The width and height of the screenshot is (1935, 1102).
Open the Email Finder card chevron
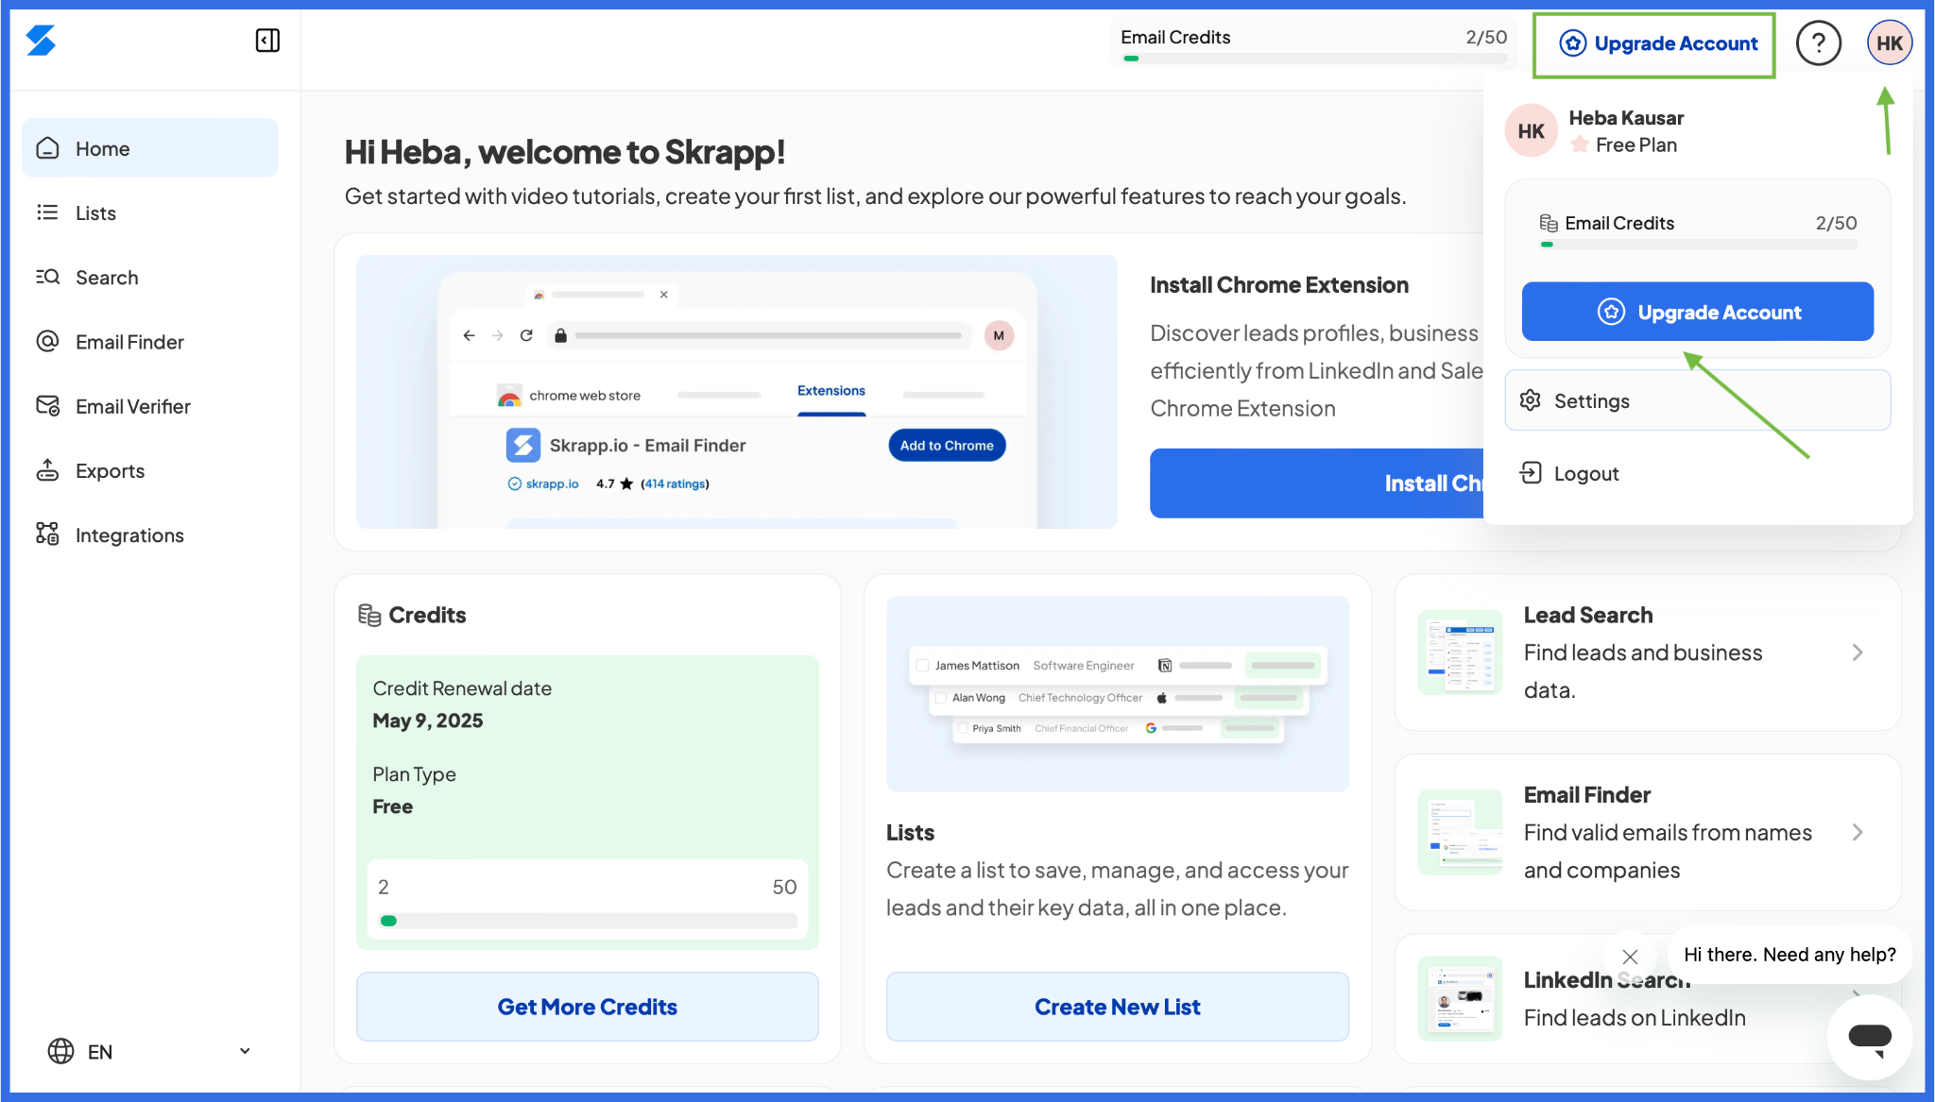coord(1857,832)
